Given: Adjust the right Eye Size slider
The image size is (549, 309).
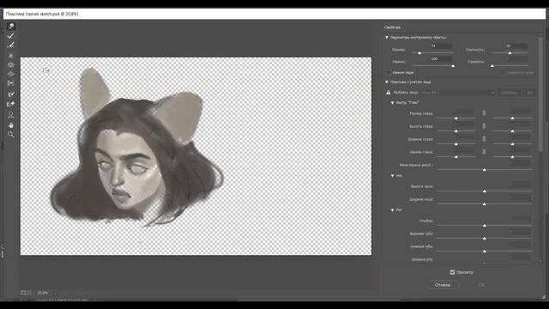Looking at the screenshot, I should coord(513,118).
